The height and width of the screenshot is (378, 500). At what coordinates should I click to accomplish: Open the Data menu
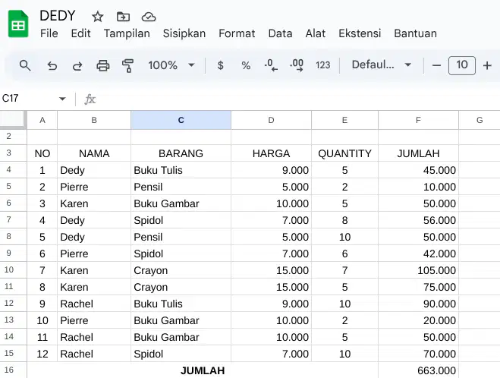click(280, 33)
